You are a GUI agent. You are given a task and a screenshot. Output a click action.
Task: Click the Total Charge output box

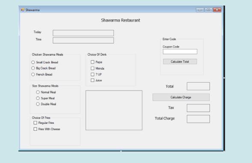click(x=199, y=119)
